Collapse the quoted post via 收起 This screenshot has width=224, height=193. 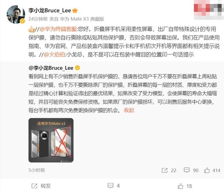[x=129, y=110]
